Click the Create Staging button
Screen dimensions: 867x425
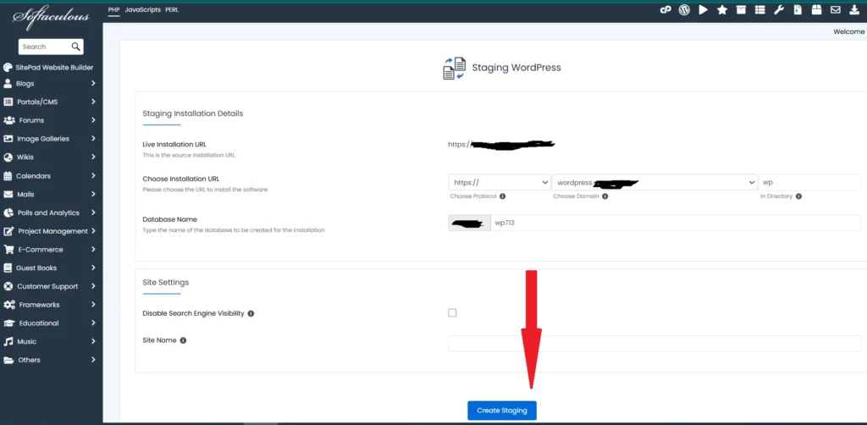pyautogui.click(x=501, y=411)
